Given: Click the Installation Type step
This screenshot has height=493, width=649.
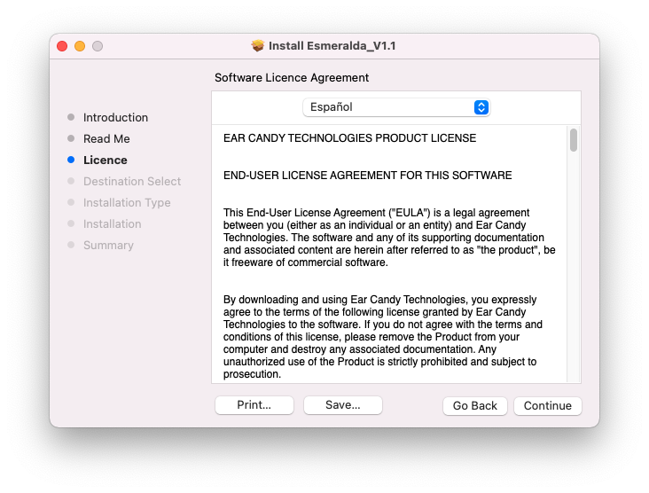Looking at the screenshot, I should click(127, 203).
